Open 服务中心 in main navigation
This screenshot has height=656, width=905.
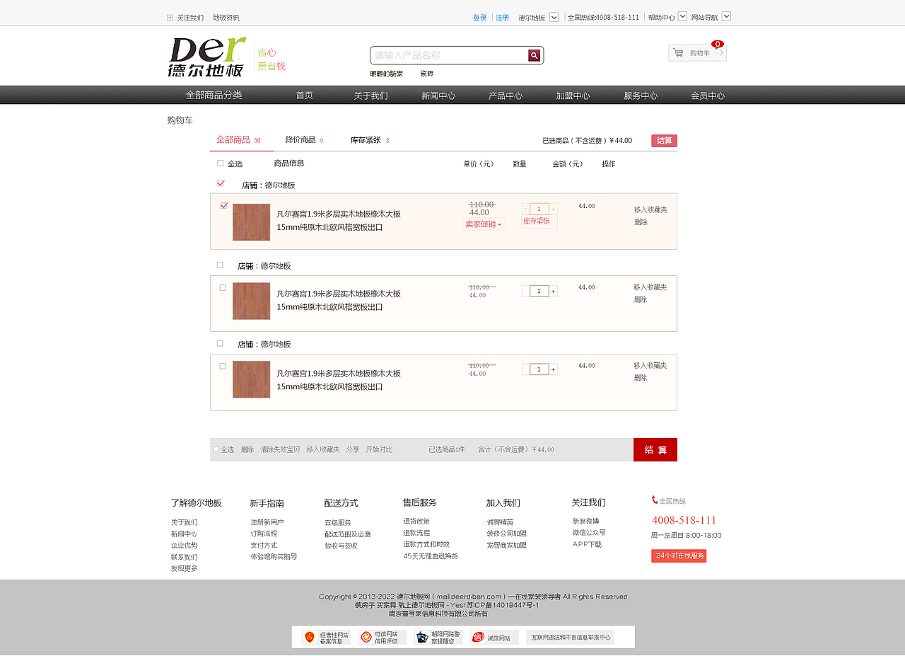click(x=641, y=96)
